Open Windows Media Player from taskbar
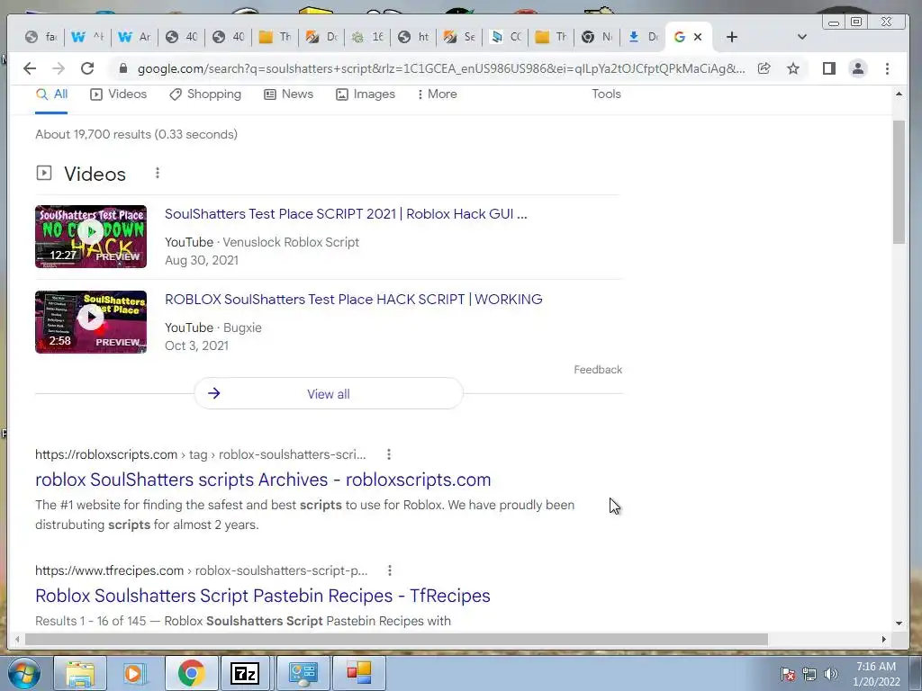This screenshot has width=922, height=691. (x=136, y=673)
